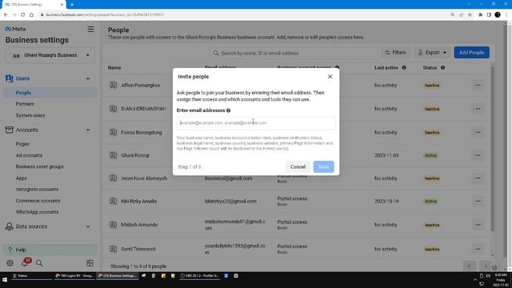512x288 pixels.
Task: Open more options for DIAN HERDIANSYAH row
Action: click(x=478, y=109)
